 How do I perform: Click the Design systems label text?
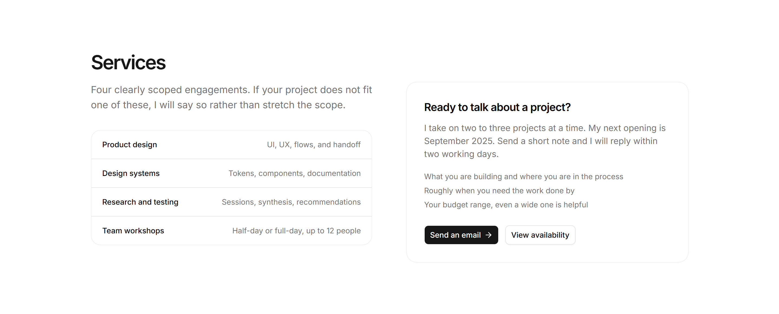[x=131, y=173]
